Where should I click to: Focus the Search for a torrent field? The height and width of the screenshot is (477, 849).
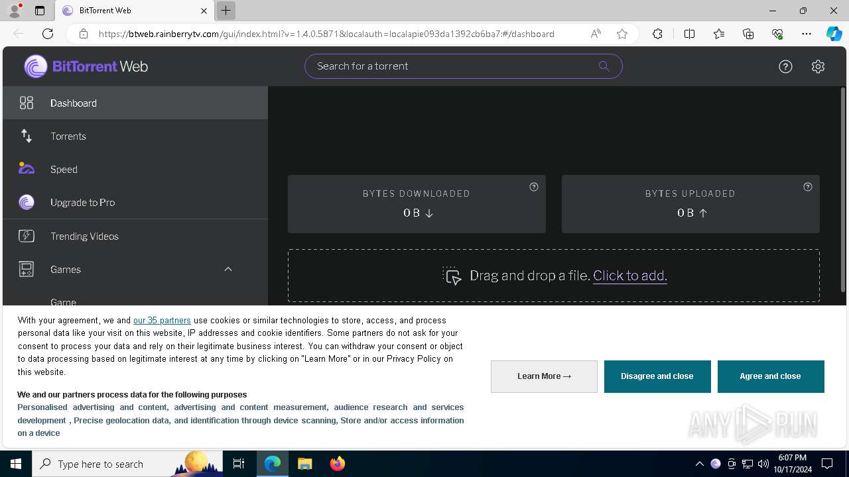point(463,66)
